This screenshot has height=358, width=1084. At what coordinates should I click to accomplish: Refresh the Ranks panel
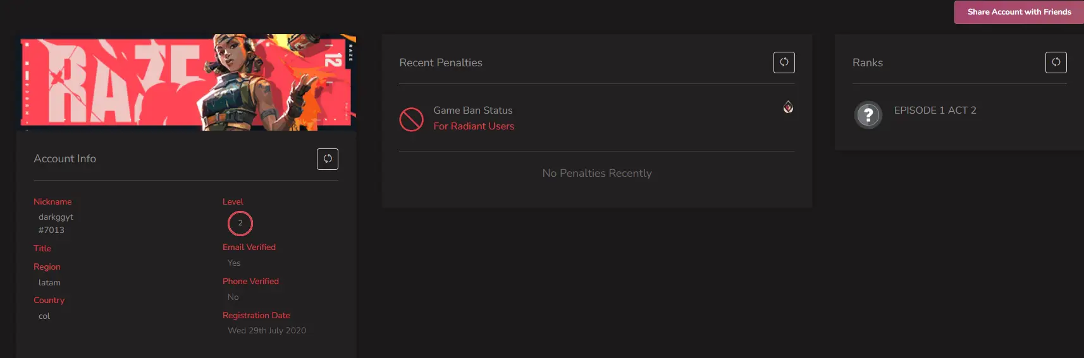point(1056,63)
